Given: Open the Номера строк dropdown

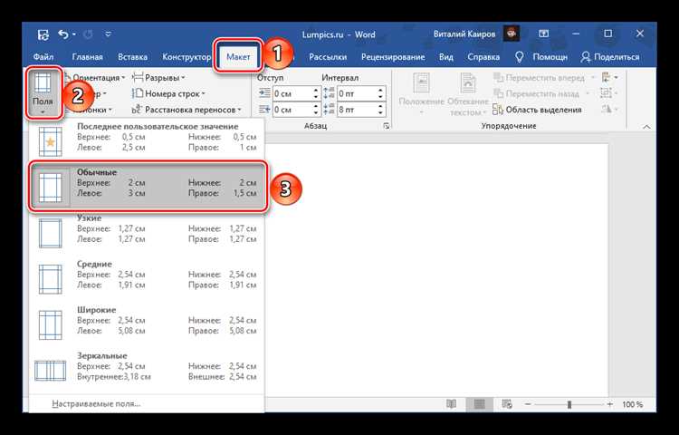Looking at the screenshot, I should [x=168, y=93].
